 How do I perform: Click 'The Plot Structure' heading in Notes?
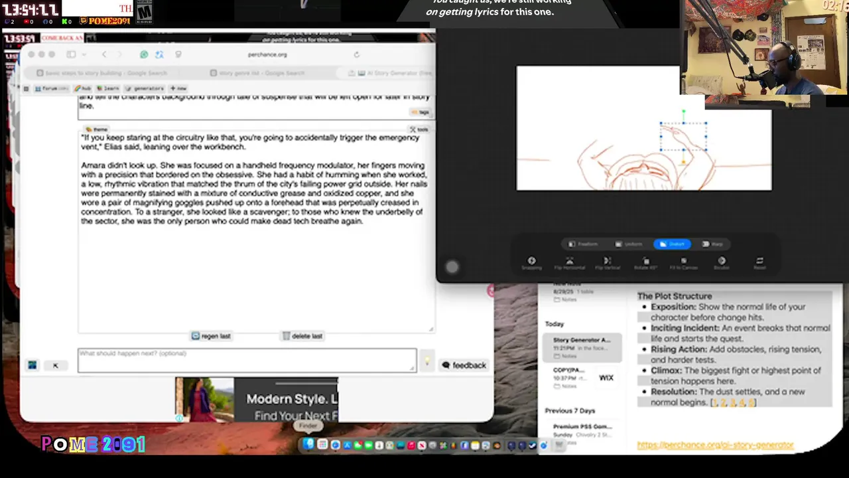pos(675,296)
